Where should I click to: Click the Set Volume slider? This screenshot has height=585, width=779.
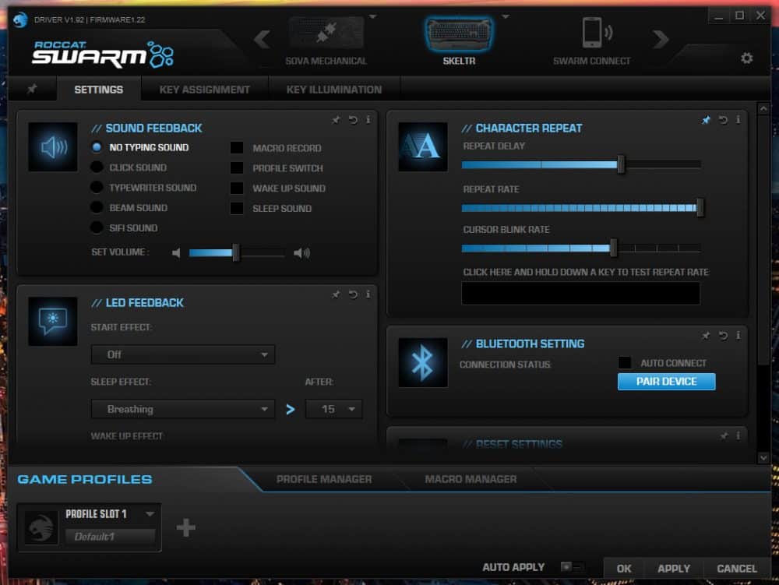(x=237, y=252)
